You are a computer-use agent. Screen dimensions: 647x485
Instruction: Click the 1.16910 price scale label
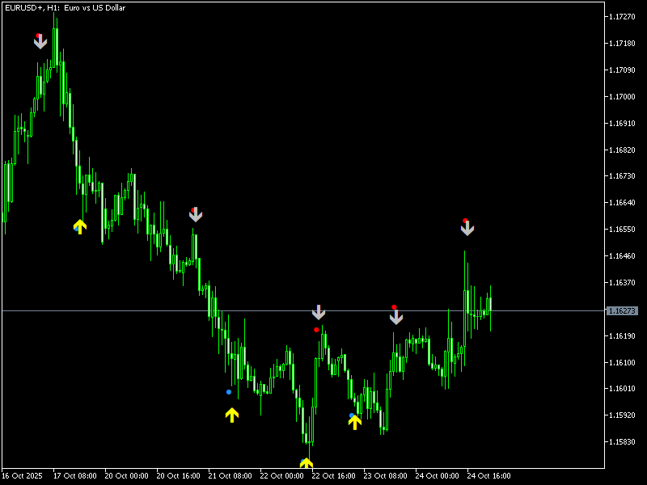622,124
